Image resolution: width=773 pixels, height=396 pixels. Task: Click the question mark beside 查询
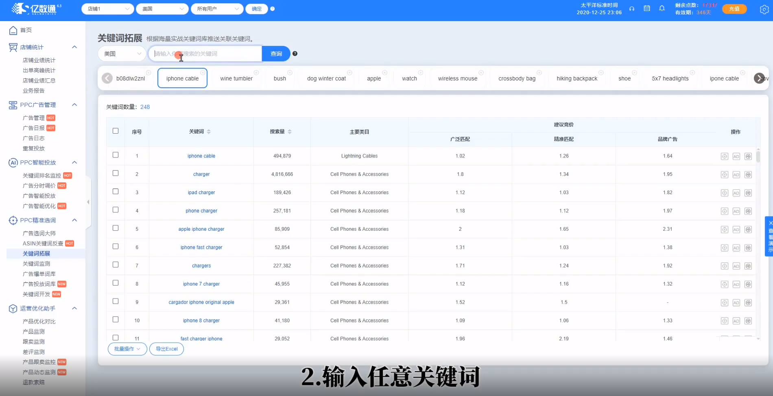click(x=295, y=54)
